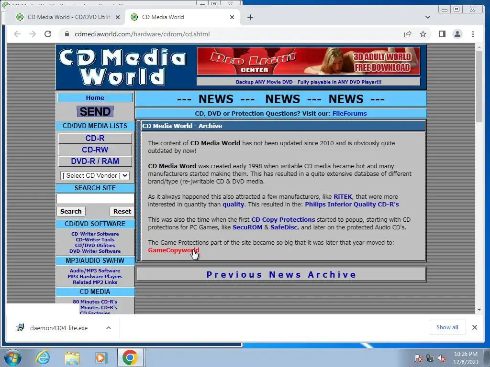Open the CD-Writer Software link
The width and height of the screenshot is (490, 367).
[x=95, y=234]
